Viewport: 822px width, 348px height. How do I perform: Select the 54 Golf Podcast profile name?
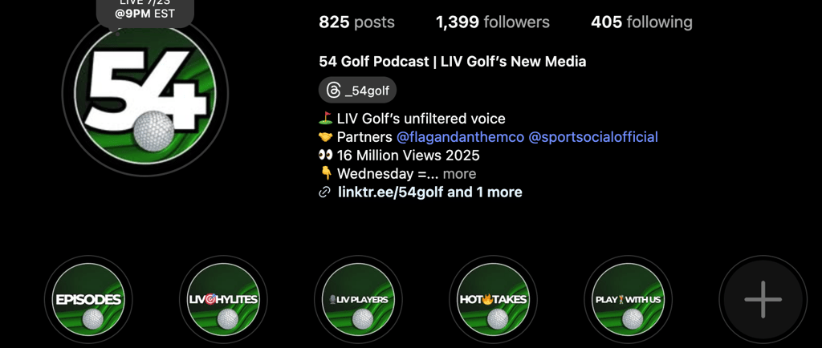click(453, 62)
